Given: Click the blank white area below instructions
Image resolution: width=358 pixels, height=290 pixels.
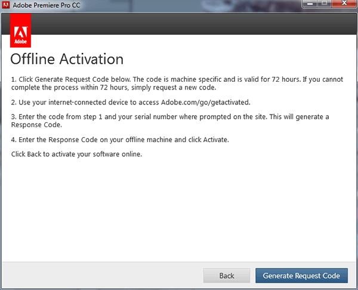Looking at the screenshot, I should click(179, 209).
